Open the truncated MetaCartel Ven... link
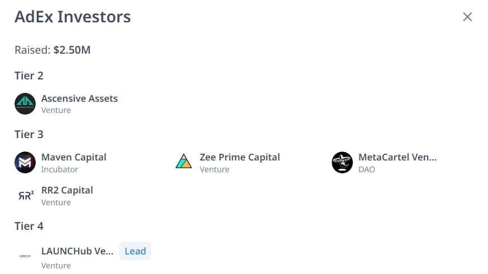Screen dimensions: 488x274 tap(398, 157)
